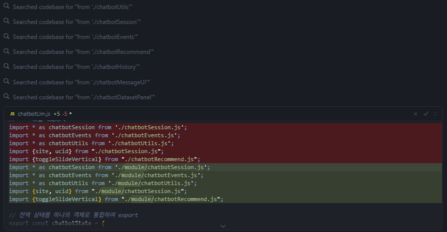Click search icon beside './chatbotHistory' search
447x232 pixels.
[x=6, y=66]
